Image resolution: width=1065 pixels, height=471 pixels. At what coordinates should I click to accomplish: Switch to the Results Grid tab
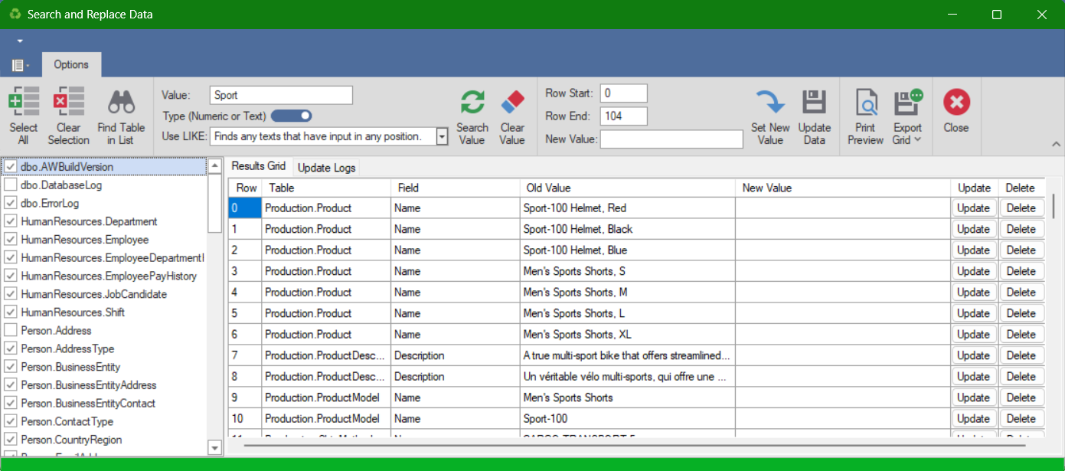[x=259, y=166]
